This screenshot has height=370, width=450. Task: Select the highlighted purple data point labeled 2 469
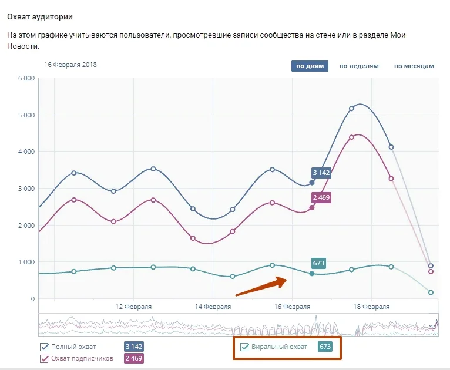[x=312, y=207]
